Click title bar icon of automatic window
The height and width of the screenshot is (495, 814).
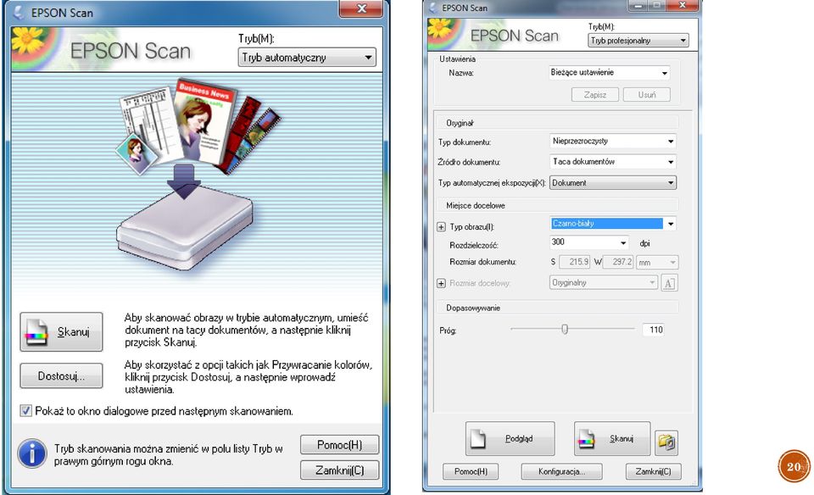(x=19, y=13)
